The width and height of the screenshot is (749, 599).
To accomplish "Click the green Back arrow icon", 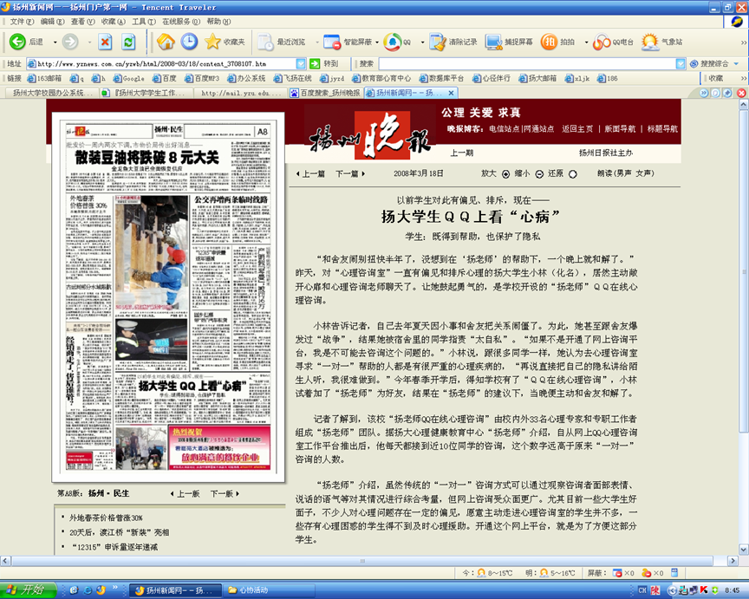I will click(x=17, y=42).
